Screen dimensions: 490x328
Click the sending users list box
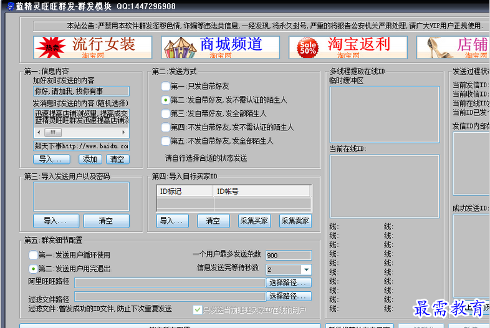click(81, 196)
